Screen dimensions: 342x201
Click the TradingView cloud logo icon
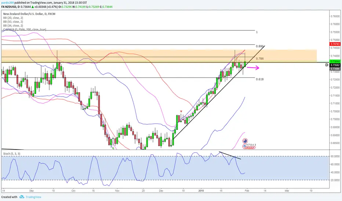22,197
